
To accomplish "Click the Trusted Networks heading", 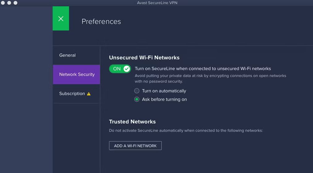I will [132, 122].
